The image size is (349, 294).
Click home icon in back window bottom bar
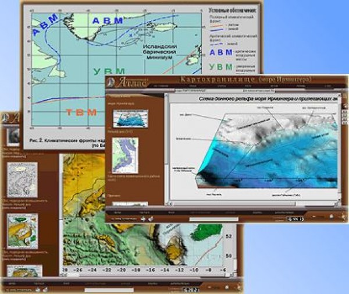(227, 287)
